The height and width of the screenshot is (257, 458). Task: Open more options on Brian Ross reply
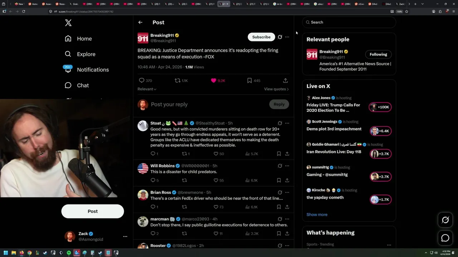287,192
